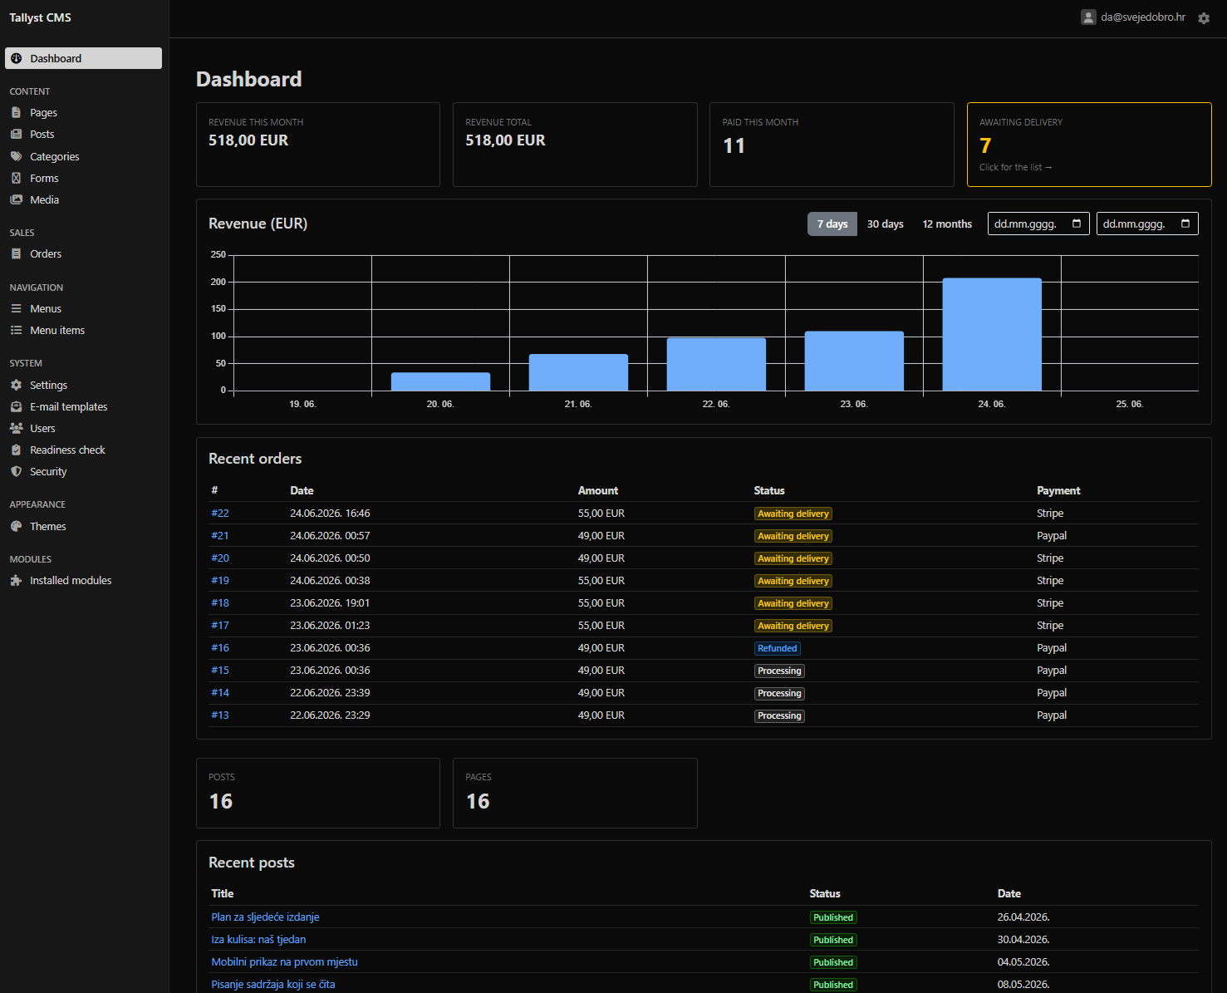The image size is (1227, 993).
Task: Click the Pages count card
Action: coord(575,793)
